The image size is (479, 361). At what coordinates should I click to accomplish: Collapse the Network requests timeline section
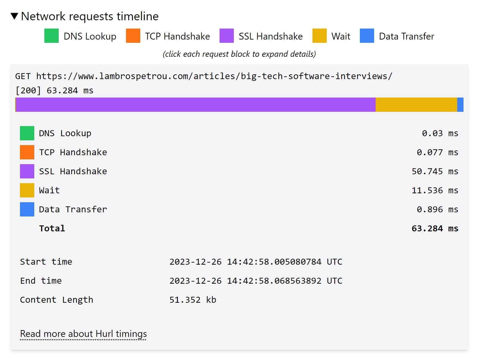(14, 16)
